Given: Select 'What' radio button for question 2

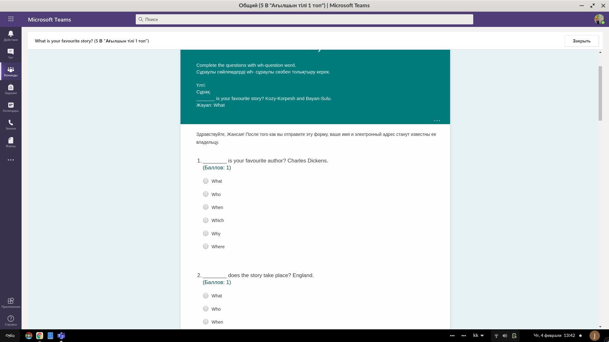Looking at the screenshot, I should click(206, 296).
